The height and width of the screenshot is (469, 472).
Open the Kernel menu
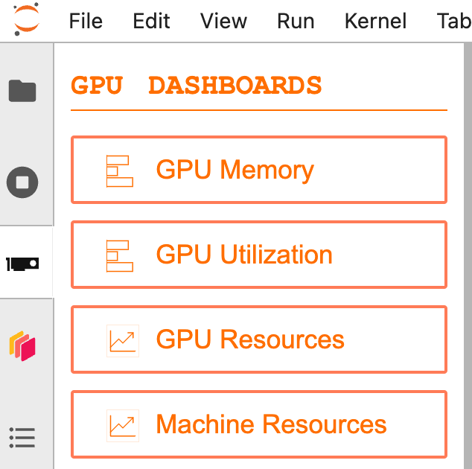coord(375,20)
